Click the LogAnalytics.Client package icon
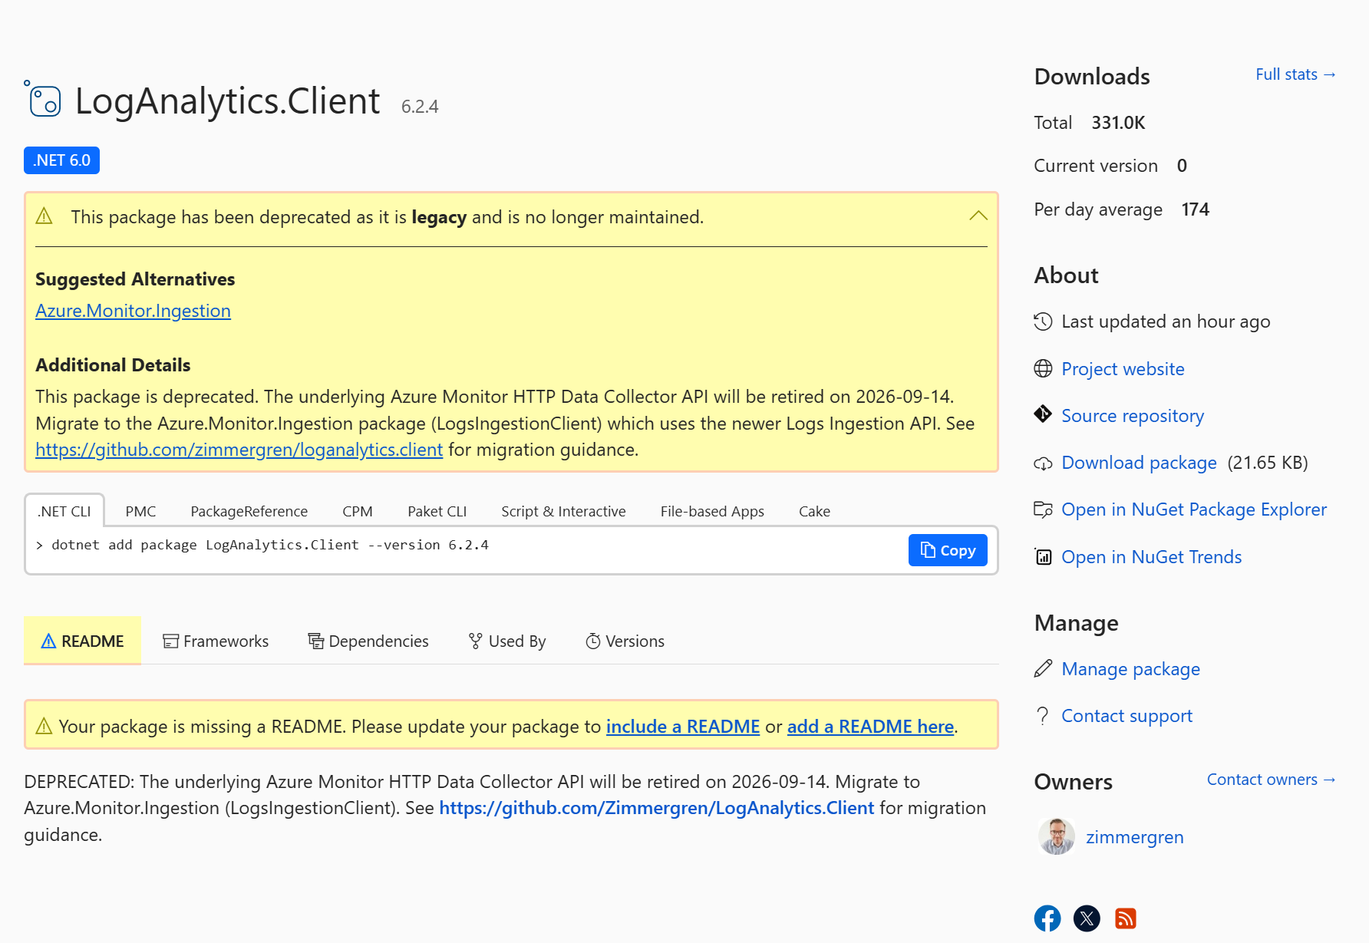The height and width of the screenshot is (943, 1369). (43, 100)
